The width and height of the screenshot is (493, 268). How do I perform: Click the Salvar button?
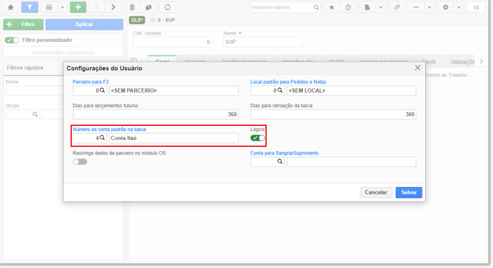(409, 192)
